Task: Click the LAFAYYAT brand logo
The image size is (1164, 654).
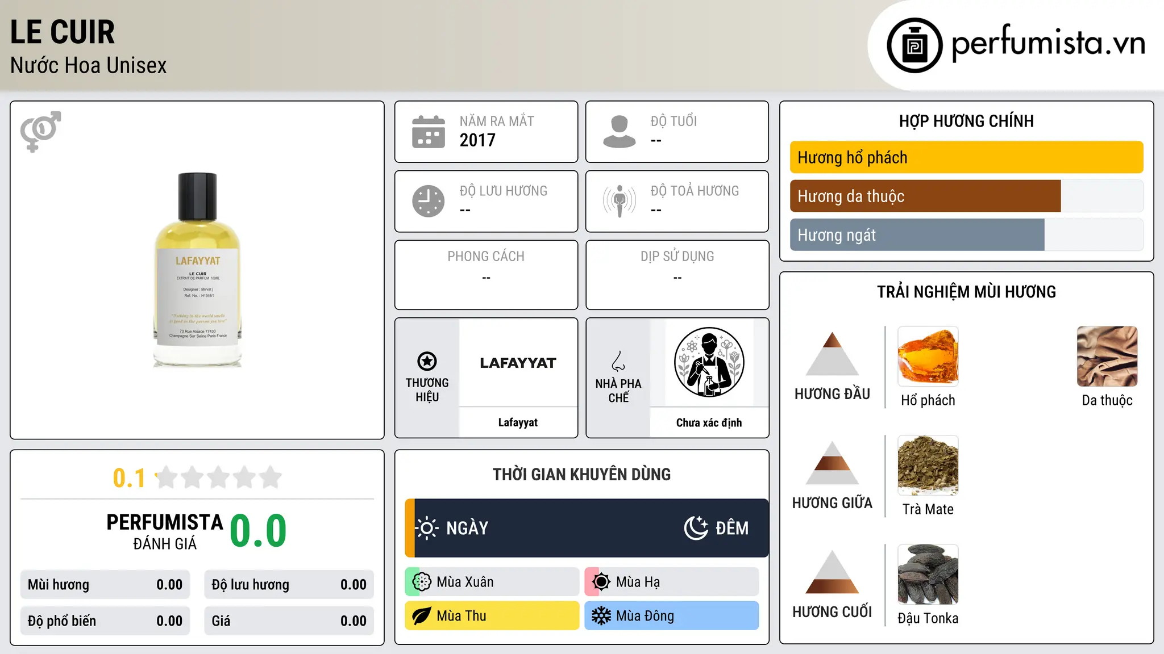Action: tap(518, 363)
